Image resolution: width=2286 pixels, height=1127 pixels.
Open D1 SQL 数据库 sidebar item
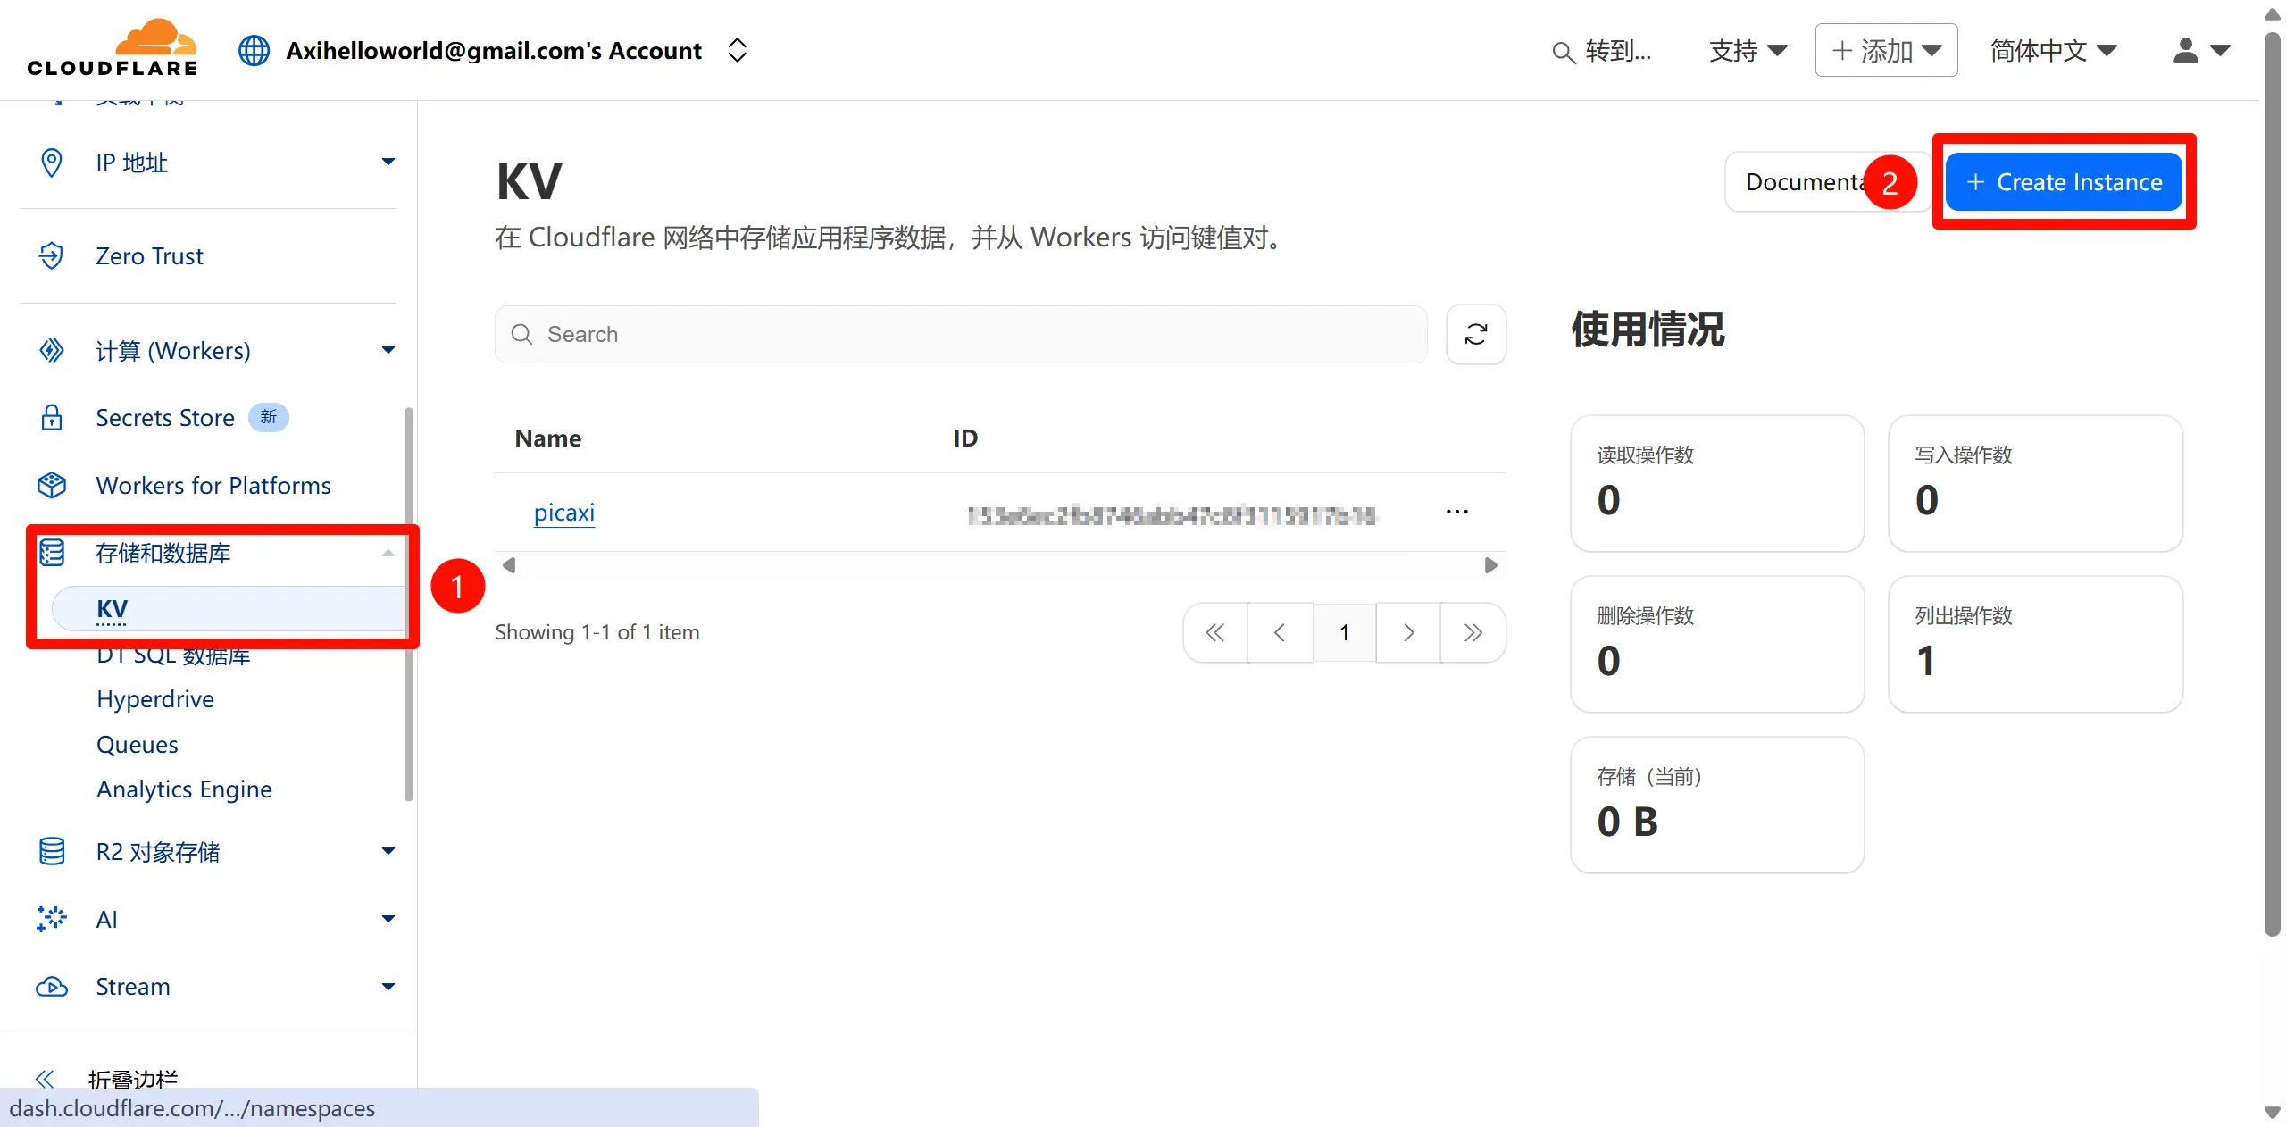point(173,655)
